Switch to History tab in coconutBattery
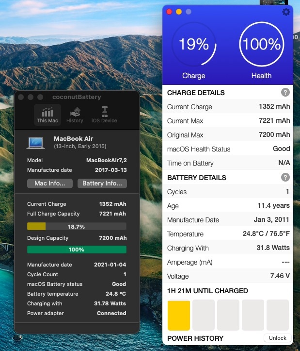 point(75,115)
